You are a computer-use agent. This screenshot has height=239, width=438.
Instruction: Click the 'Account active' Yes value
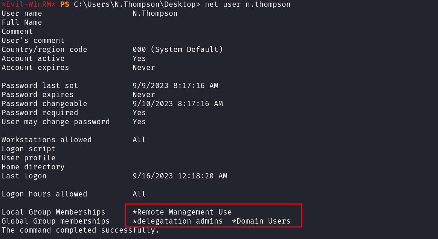click(x=139, y=59)
